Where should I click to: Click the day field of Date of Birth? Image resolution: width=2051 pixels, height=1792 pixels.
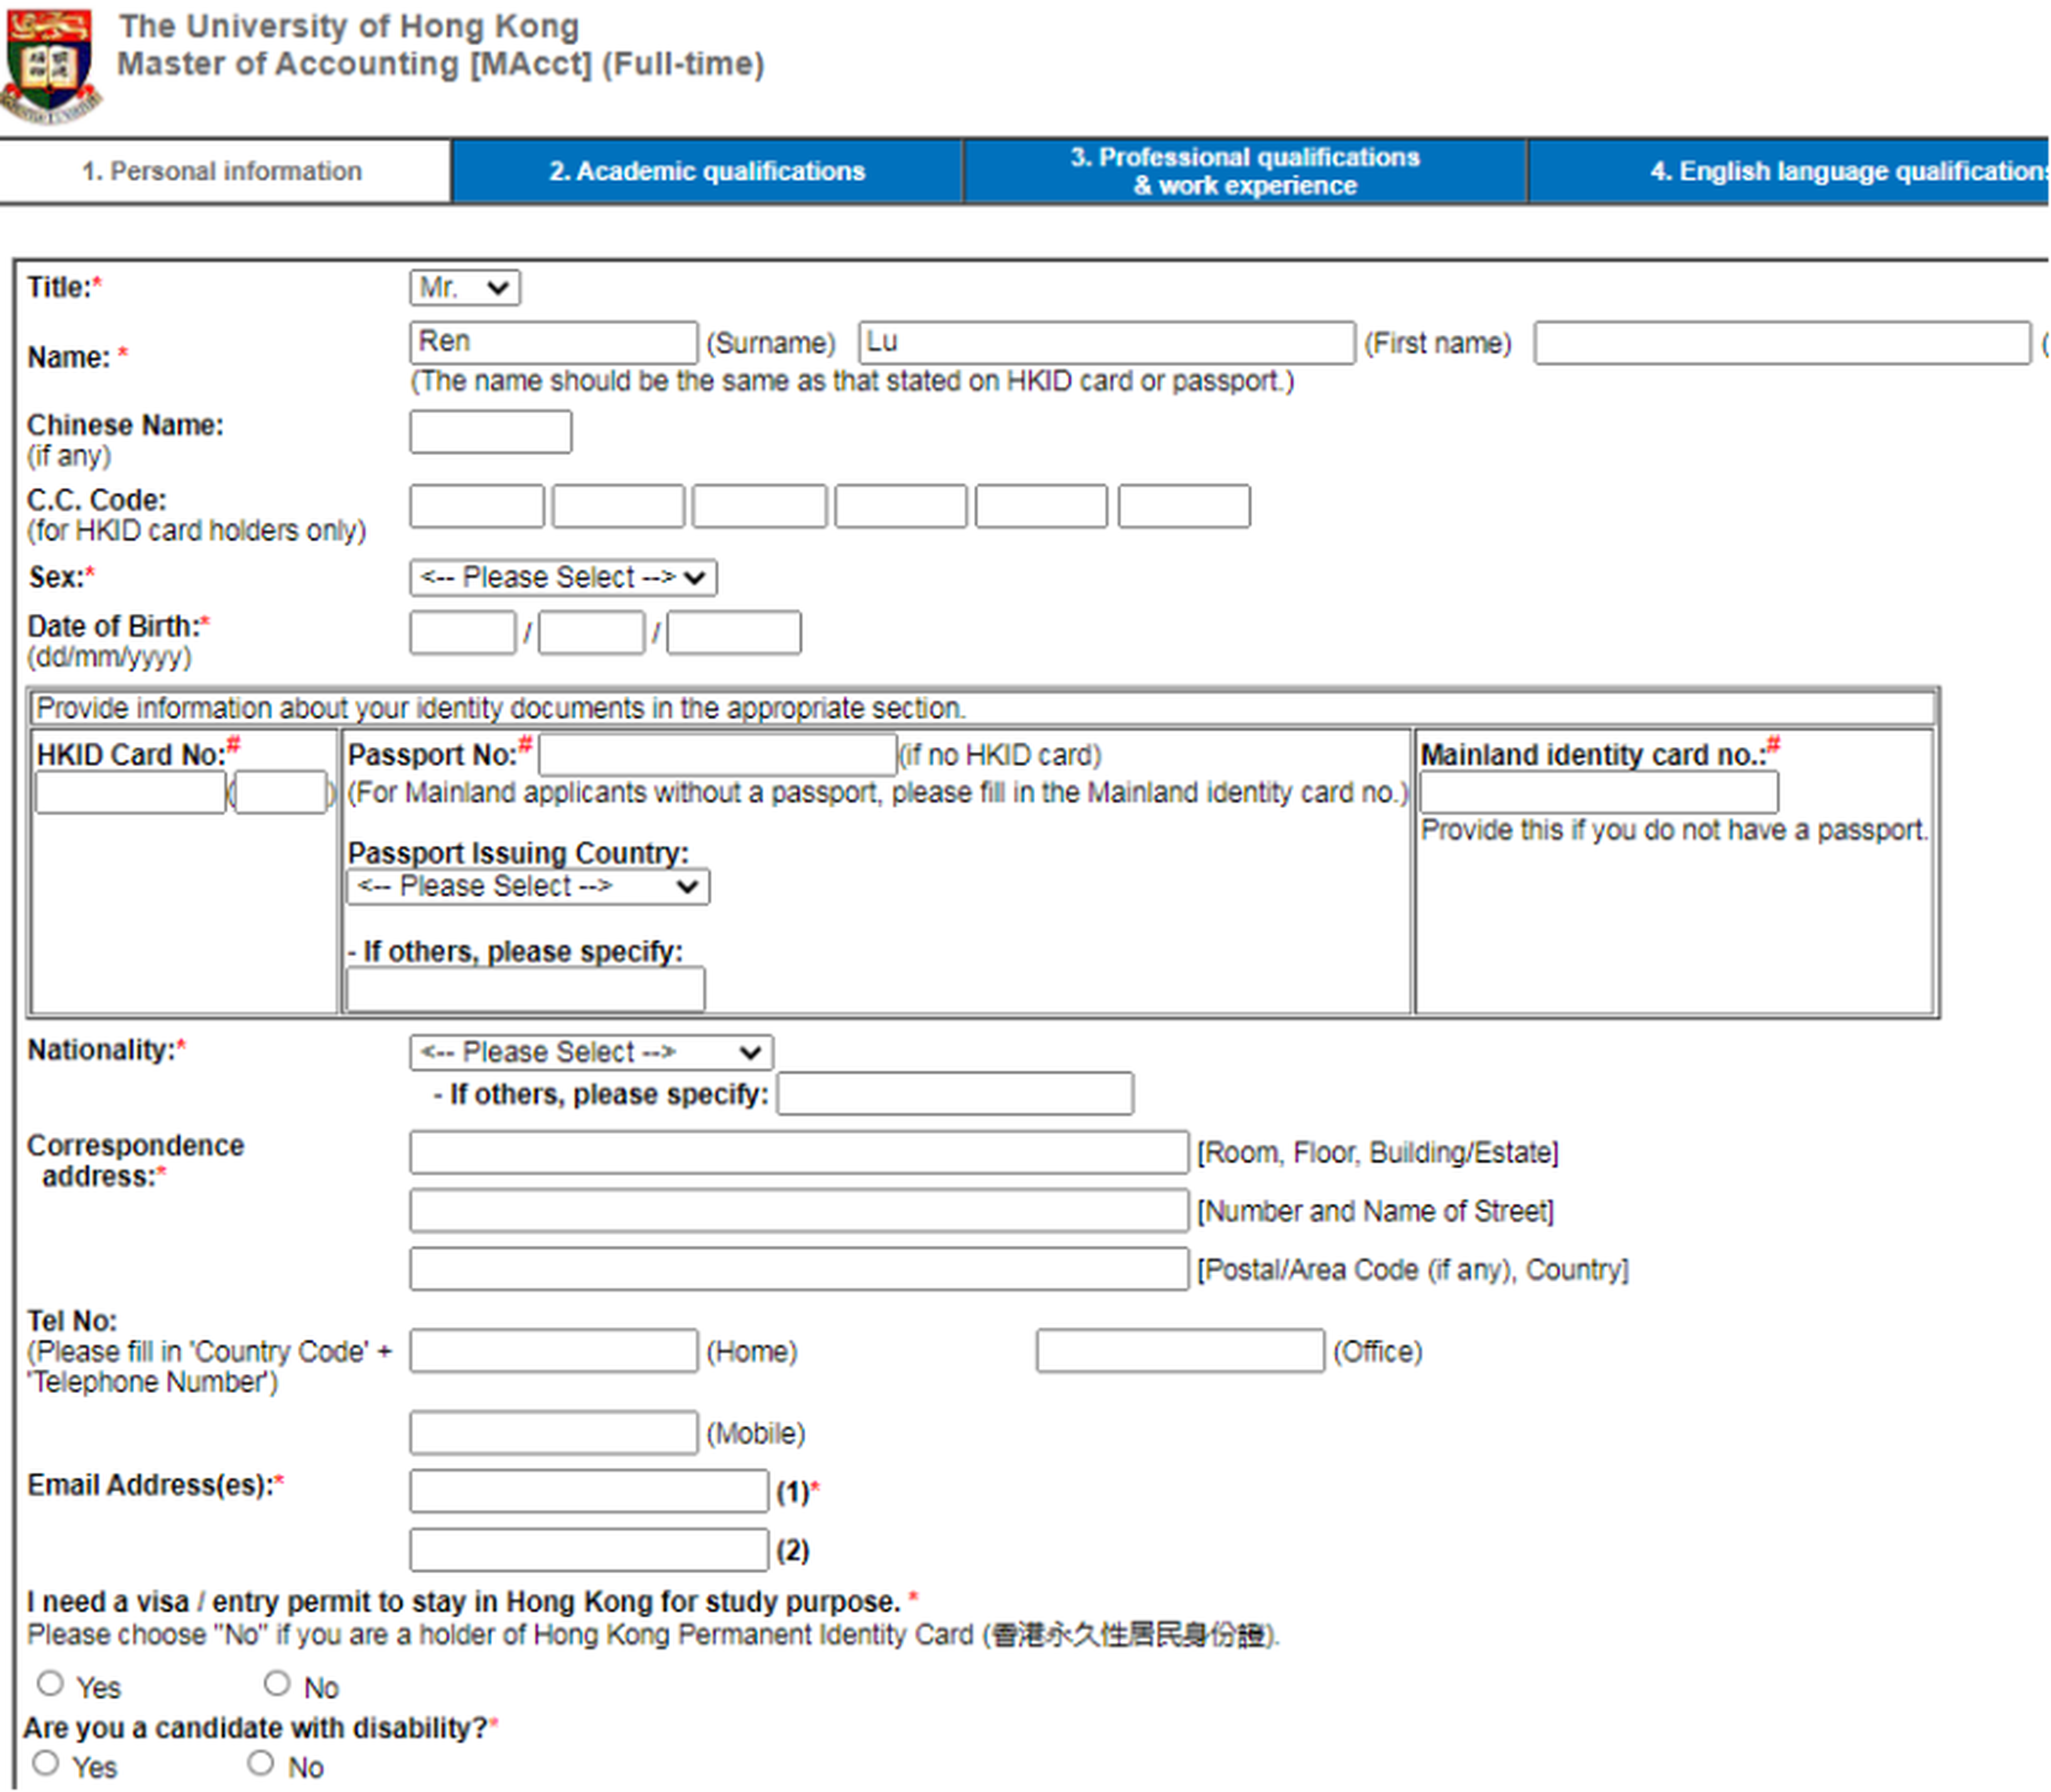pos(463,633)
